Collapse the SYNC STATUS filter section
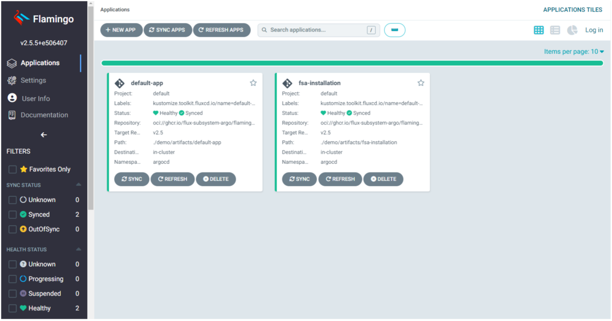This screenshot has width=612, height=321. 79,185
